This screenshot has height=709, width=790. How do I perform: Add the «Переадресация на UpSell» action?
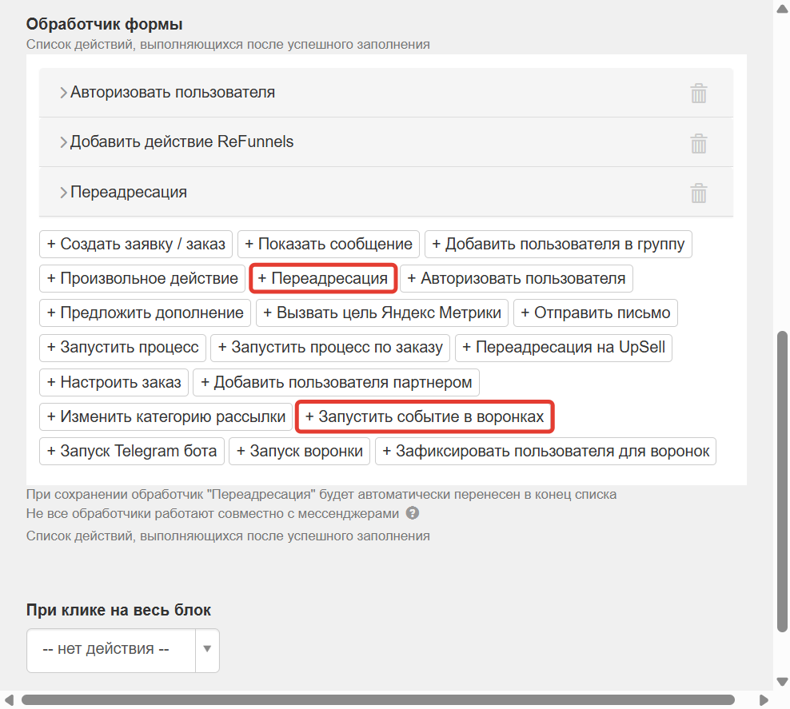563,348
